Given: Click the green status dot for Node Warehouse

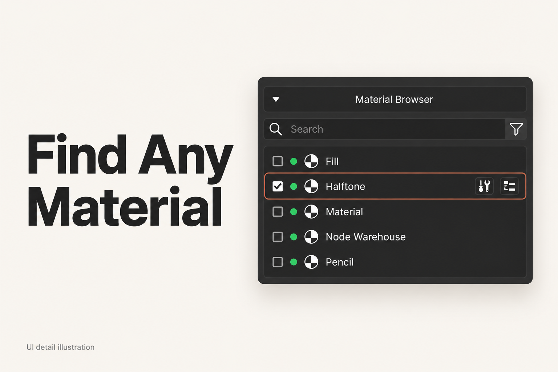Looking at the screenshot, I should click(x=294, y=237).
